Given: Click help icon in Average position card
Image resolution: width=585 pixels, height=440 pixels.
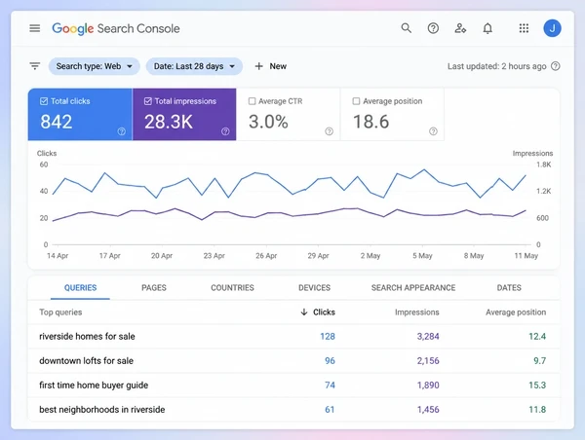Looking at the screenshot, I should point(433,131).
